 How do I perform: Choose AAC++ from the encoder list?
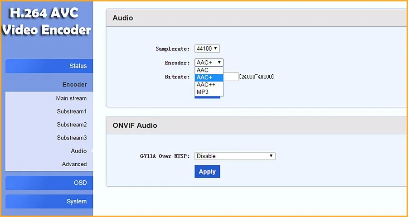tap(209, 85)
